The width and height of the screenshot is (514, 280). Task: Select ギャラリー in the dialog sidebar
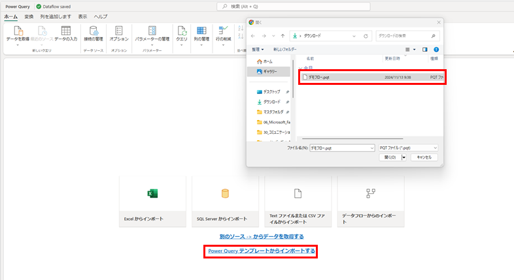[x=267, y=71]
